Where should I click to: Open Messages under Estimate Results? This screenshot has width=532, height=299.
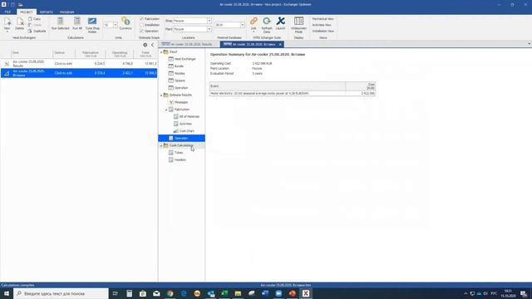coord(181,102)
